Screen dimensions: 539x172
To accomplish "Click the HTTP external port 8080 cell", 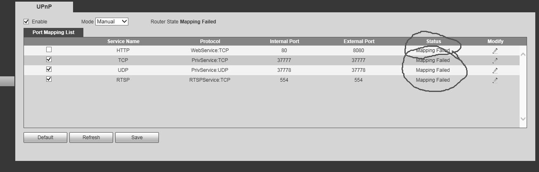I will click(359, 50).
